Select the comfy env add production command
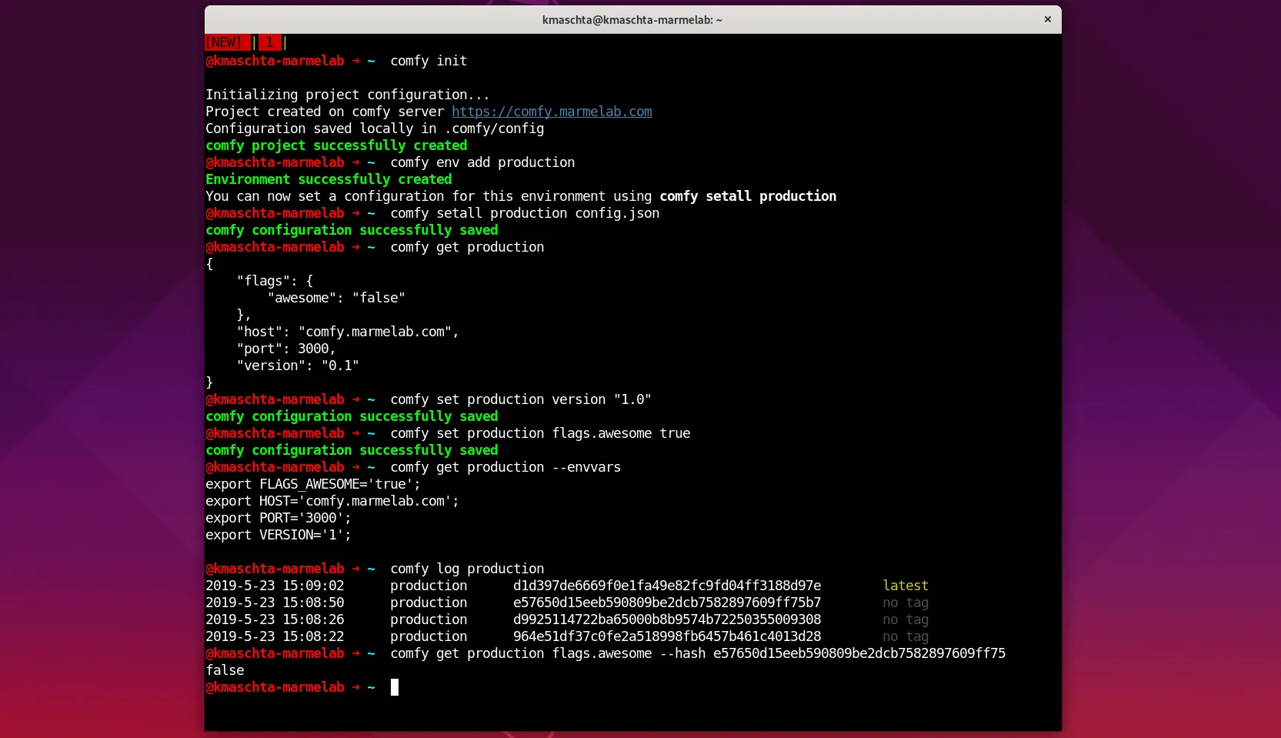1281x738 pixels. (x=482, y=162)
